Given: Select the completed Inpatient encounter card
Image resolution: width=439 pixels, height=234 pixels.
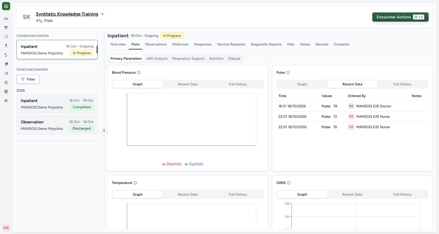Looking at the screenshot, I should click(57, 104).
